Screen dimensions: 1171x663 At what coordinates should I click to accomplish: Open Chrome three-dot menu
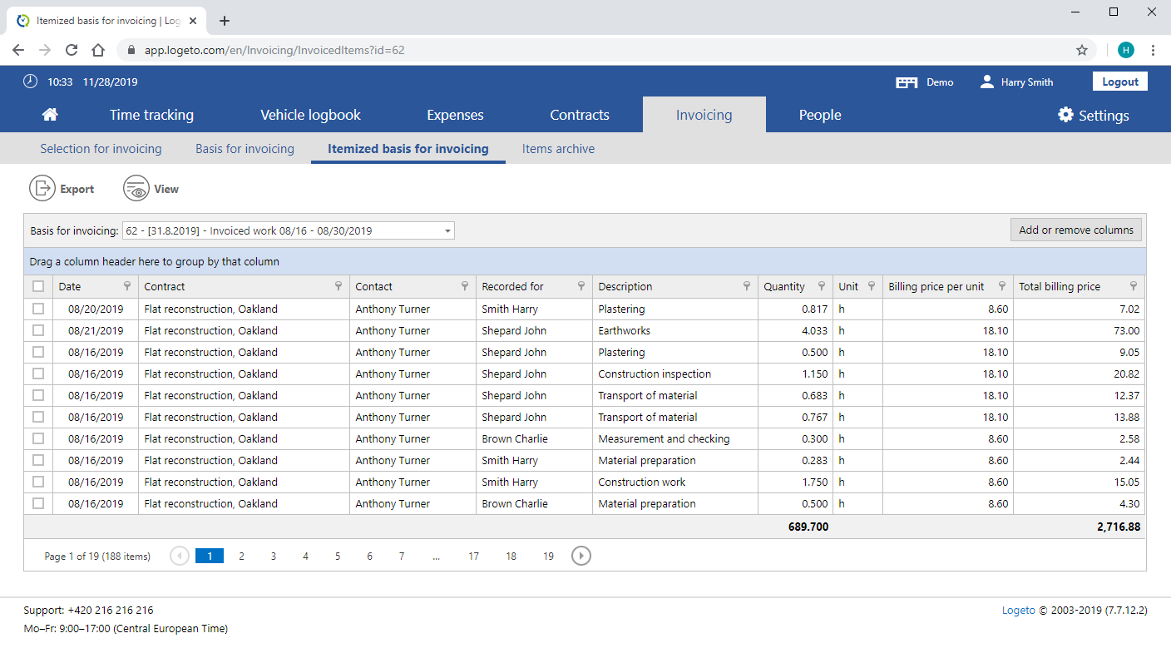[x=1153, y=50]
